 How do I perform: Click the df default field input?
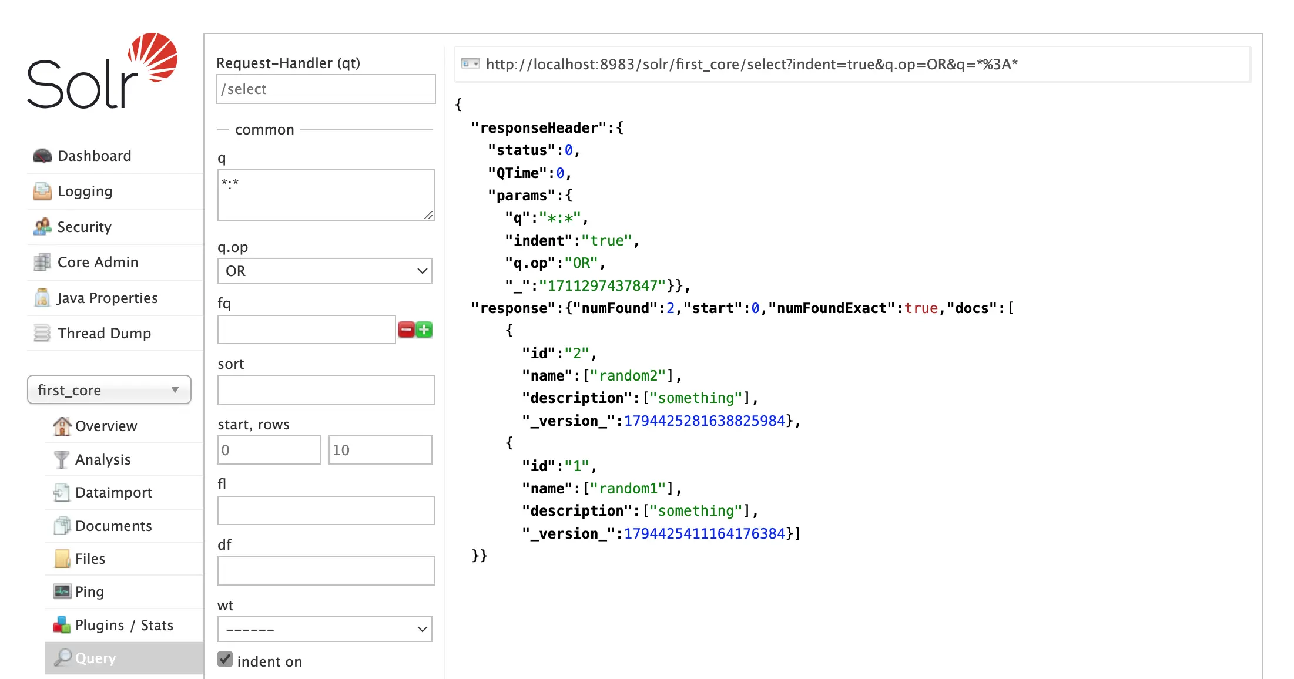tap(326, 571)
